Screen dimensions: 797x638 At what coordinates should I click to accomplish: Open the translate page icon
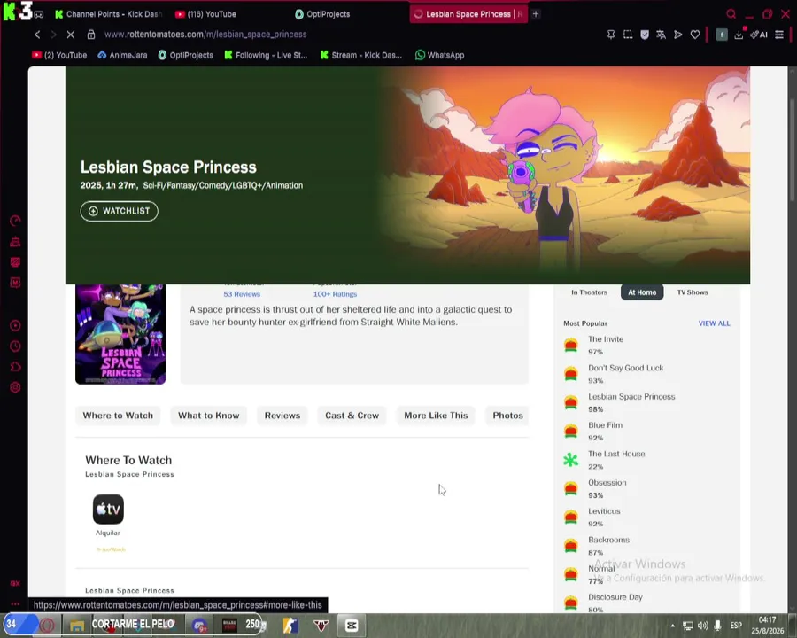661,35
